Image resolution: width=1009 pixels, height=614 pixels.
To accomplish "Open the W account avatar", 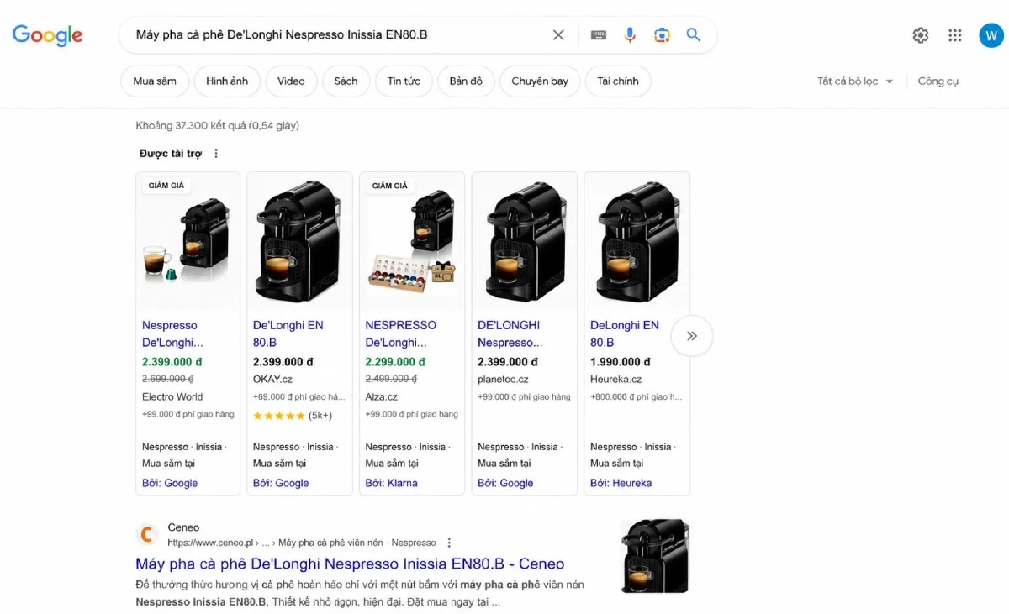I will click(x=991, y=35).
